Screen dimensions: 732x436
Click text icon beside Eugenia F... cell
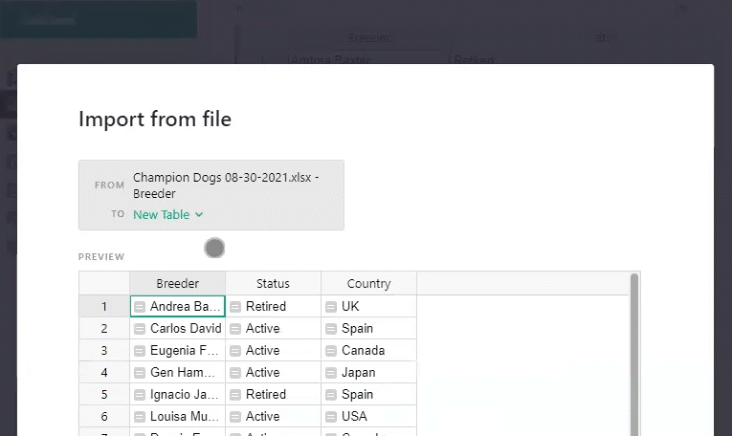click(x=140, y=351)
